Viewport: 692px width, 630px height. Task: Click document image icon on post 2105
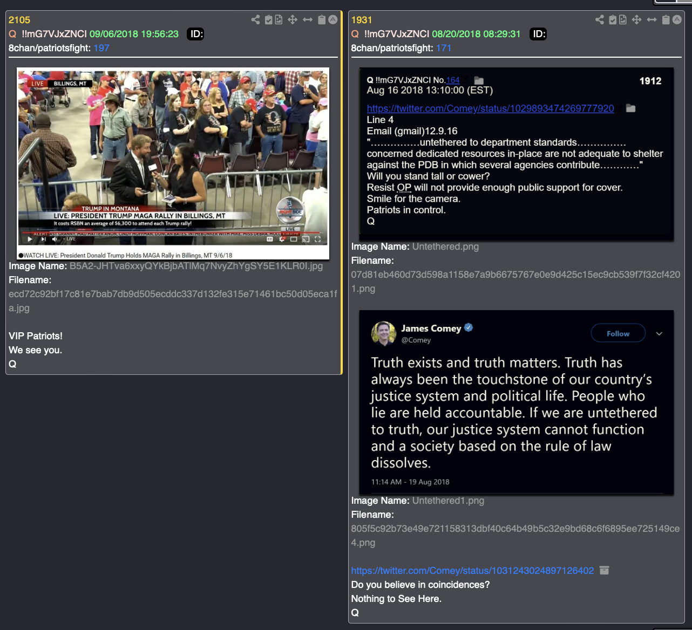click(279, 20)
